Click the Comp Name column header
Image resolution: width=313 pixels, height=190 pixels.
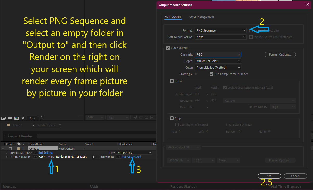(x=36, y=144)
